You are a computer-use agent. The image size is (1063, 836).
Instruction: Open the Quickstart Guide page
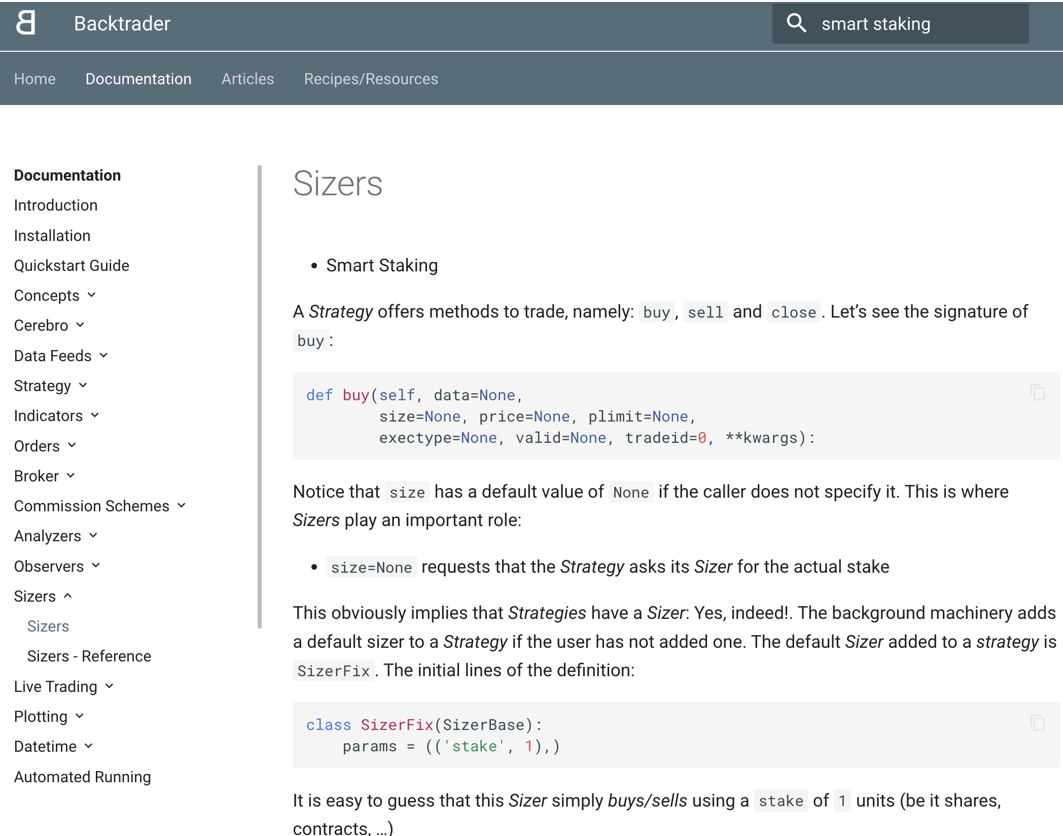click(72, 265)
